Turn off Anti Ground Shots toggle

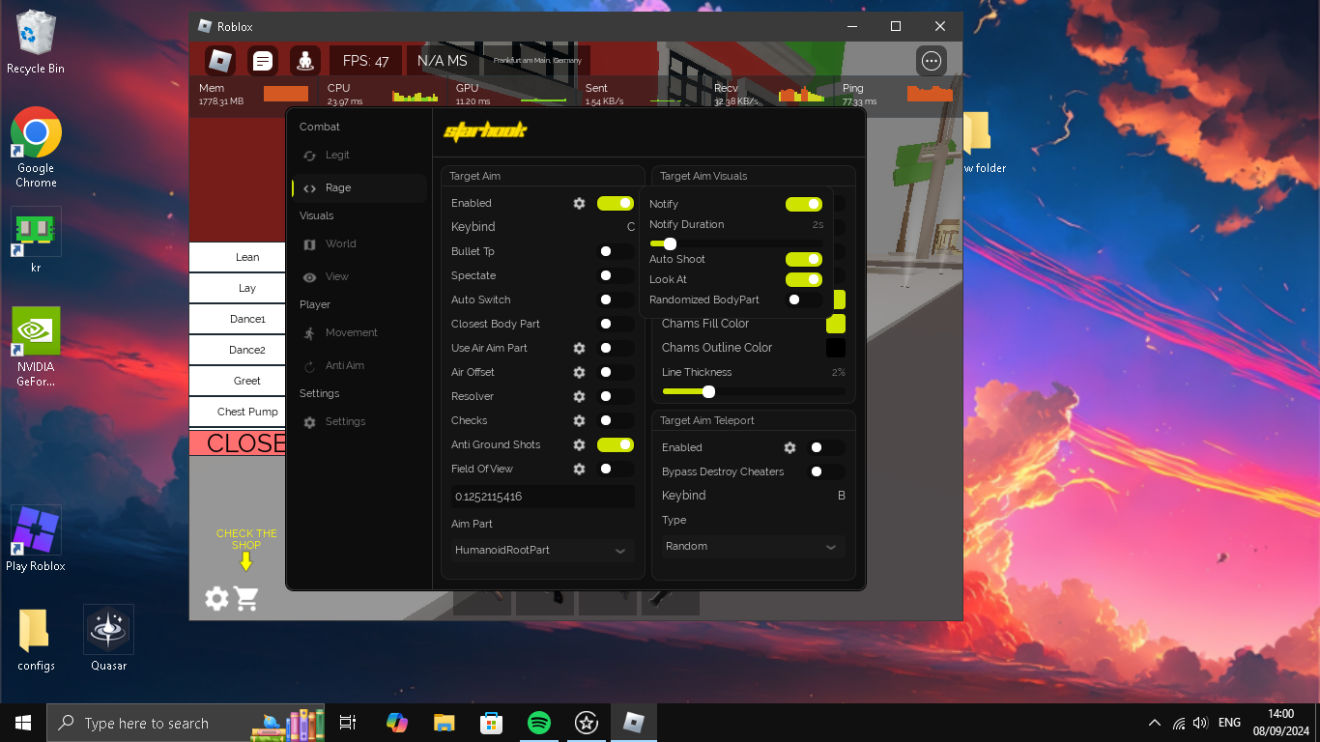coord(615,444)
